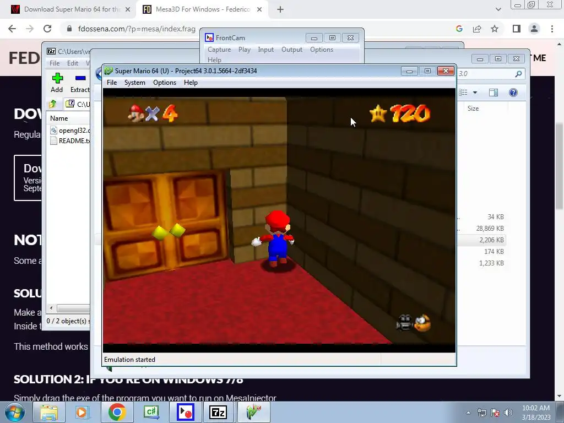Open Windows Explorer from the taskbar

[49, 412]
